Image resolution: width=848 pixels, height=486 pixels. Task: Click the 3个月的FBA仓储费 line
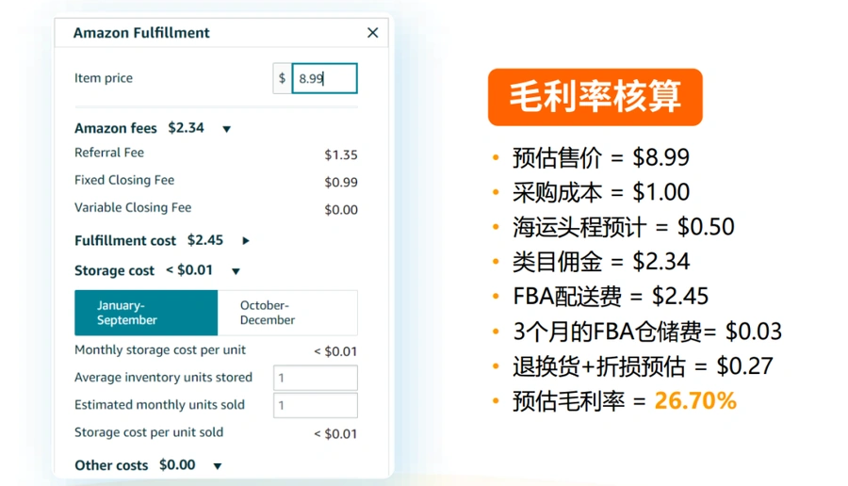tap(647, 332)
